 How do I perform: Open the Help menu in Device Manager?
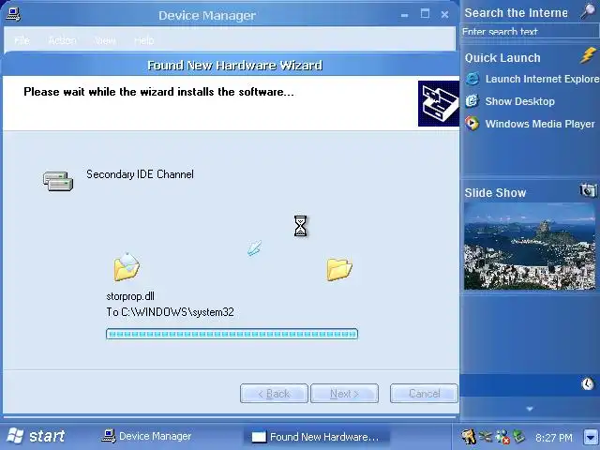pyautogui.click(x=144, y=40)
